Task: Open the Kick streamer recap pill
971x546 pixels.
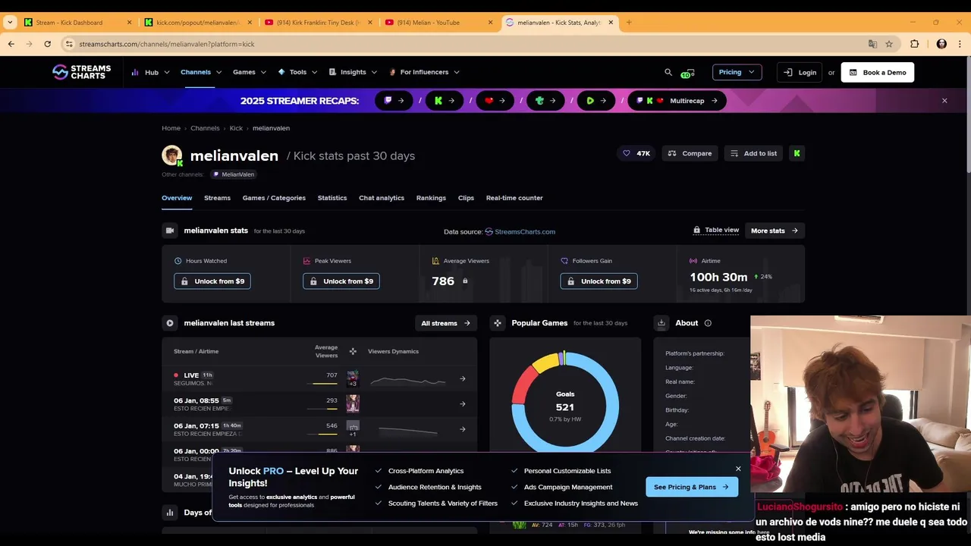Action: [x=445, y=100]
